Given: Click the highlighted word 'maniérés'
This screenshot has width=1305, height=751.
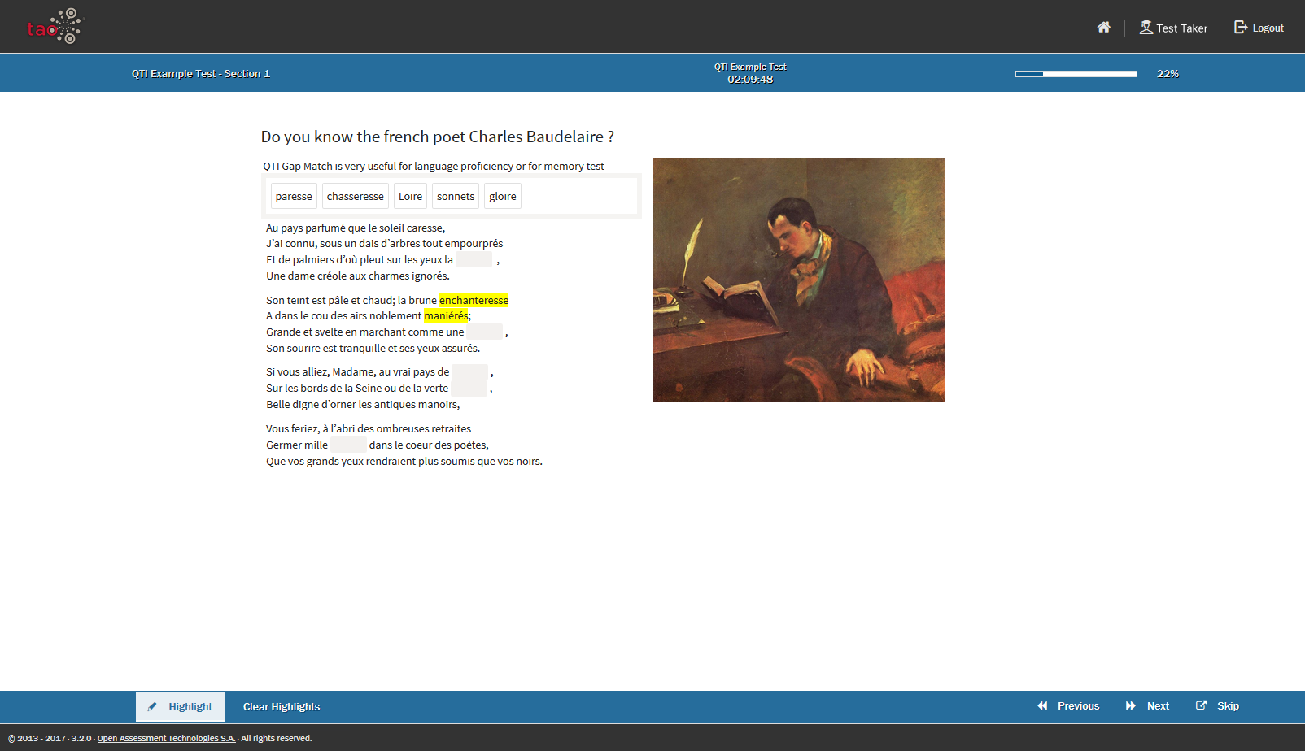Looking at the screenshot, I should pos(446,316).
